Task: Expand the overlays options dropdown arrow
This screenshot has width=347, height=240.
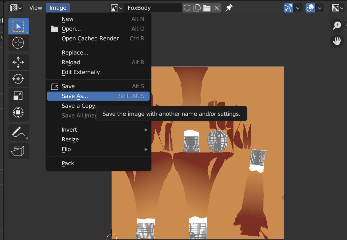Action: pyautogui.click(x=319, y=8)
